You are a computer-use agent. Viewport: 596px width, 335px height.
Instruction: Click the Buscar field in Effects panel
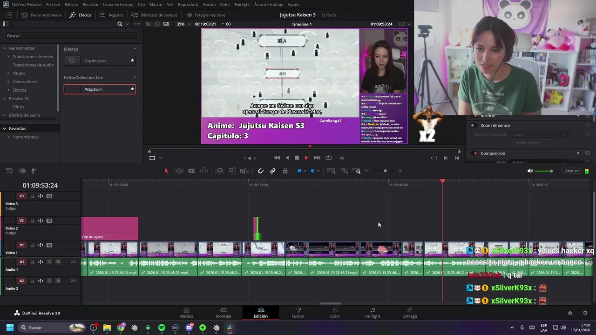71,36
